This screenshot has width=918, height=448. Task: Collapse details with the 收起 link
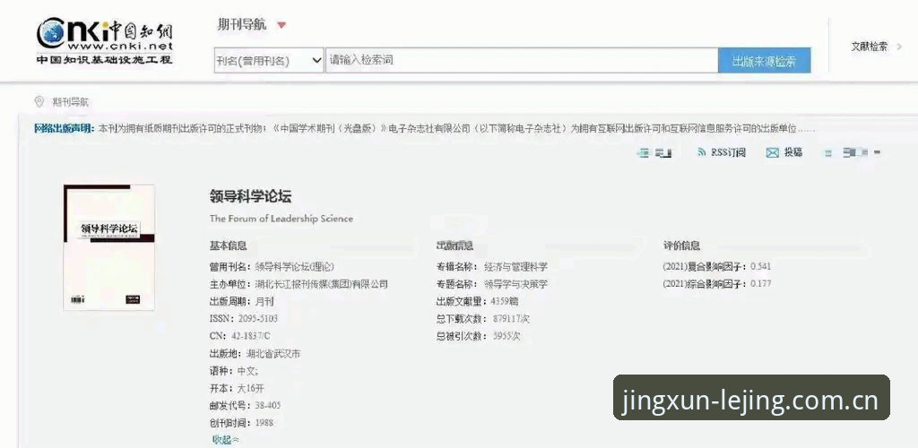[x=225, y=440]
